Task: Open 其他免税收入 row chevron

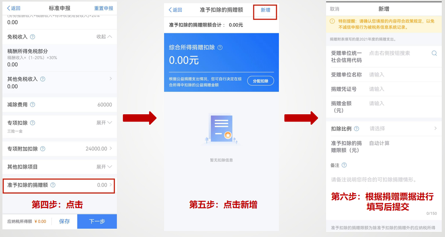Action: point(111,79)
